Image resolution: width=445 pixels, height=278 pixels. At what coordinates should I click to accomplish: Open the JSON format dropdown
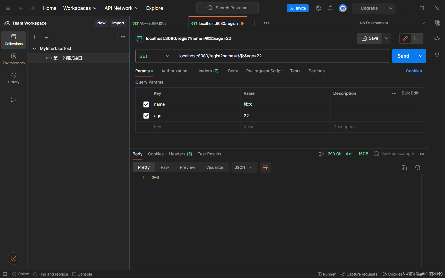[x=244, y=168]
